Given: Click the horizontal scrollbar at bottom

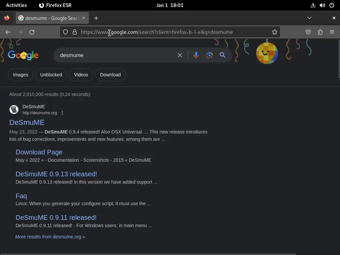Looking at the screenshot, I should tap(148, 254).
